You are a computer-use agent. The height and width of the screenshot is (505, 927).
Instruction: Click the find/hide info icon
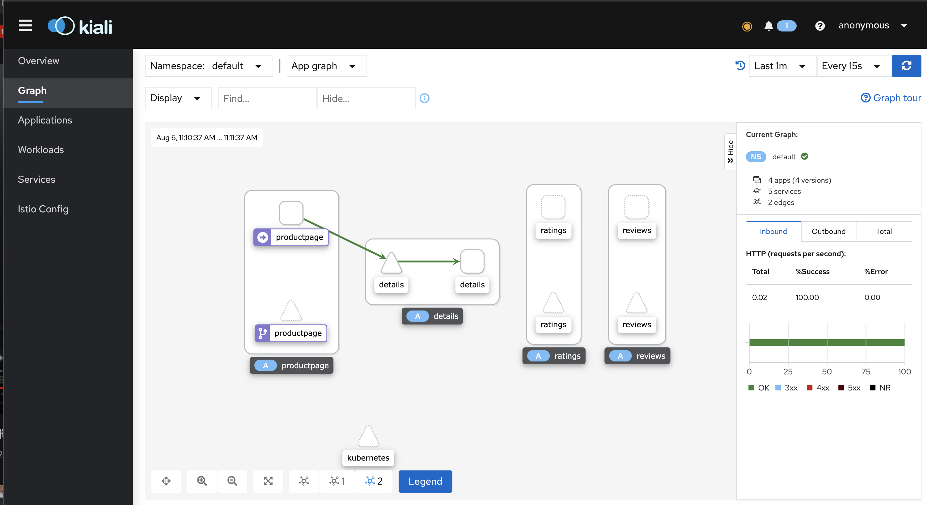point(425,98)
